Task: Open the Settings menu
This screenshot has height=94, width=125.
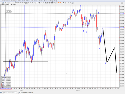Action: (x=51, y=1)
